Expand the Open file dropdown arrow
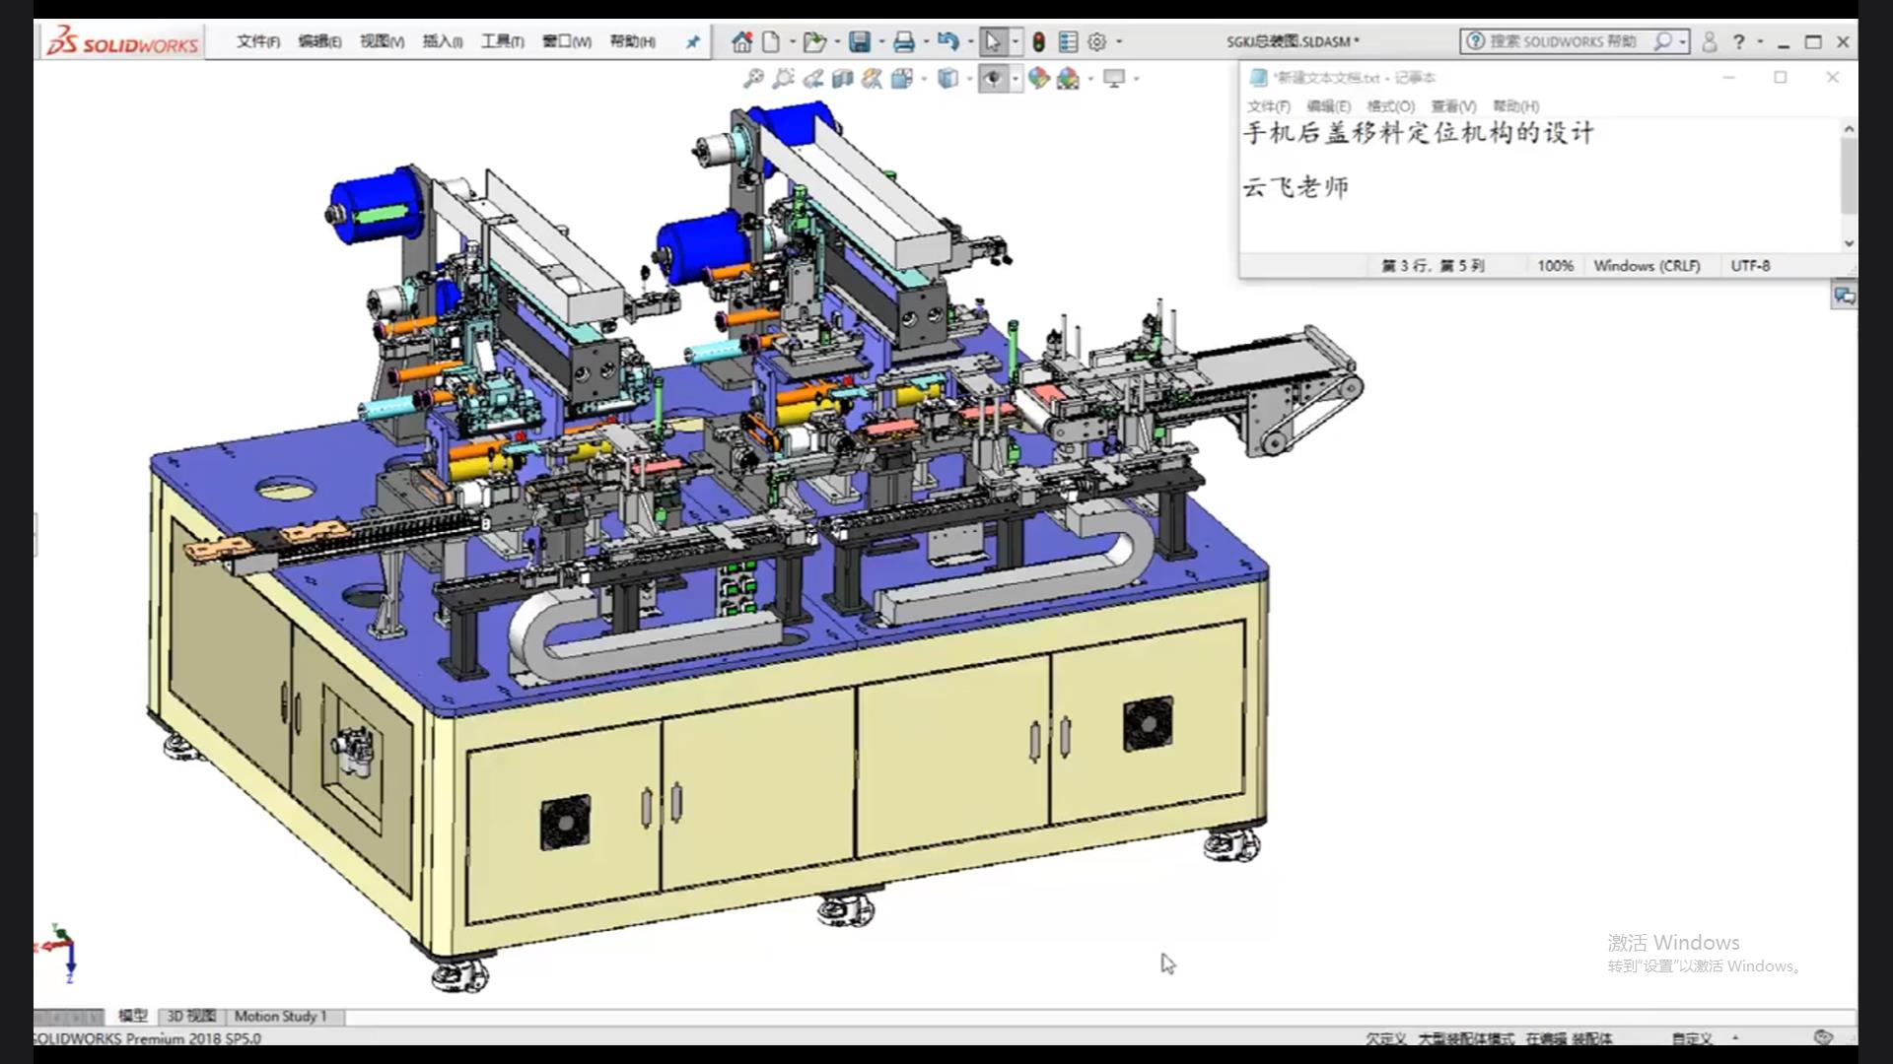The height and width of the screenshot is (1064, 1893). click(x=837, y=41)
